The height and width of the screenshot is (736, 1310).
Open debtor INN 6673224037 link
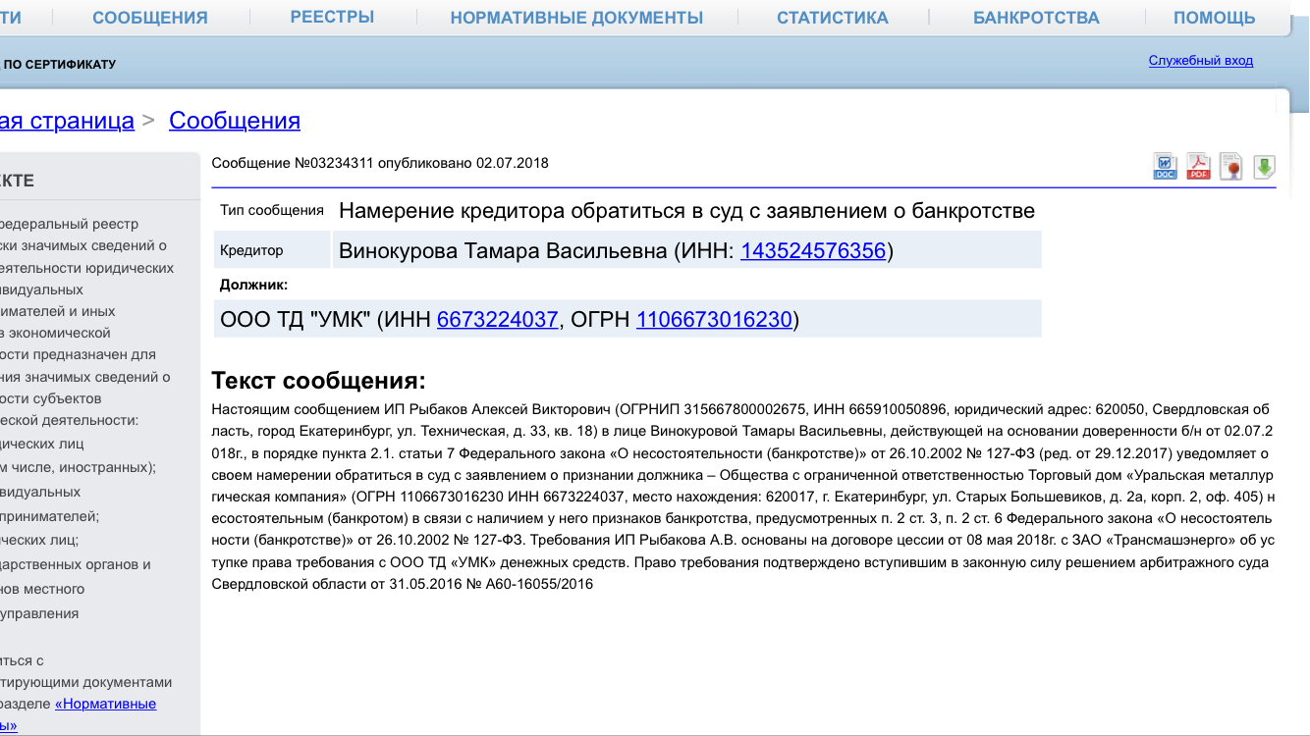[496, 319]
